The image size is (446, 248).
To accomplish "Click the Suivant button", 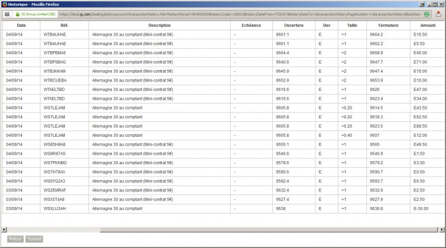I will pos(34,239).
